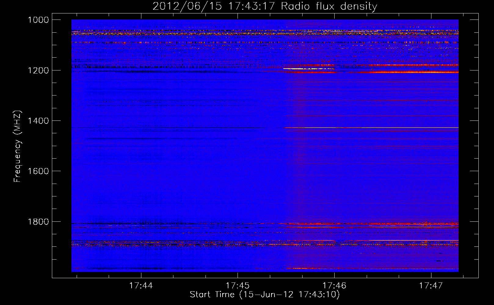Click the 1800 frequency tick label
The image size is (494, 305).
coord(38,222)
